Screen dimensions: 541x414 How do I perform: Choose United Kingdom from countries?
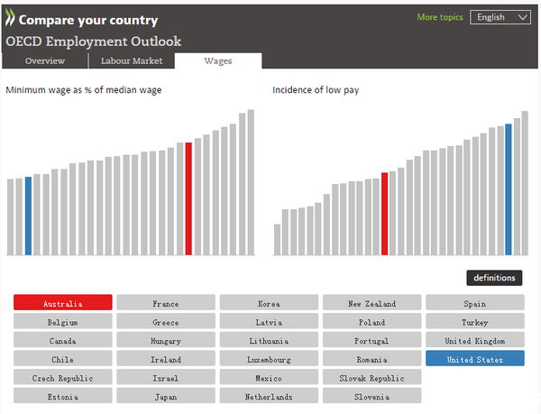pos(474,341)
